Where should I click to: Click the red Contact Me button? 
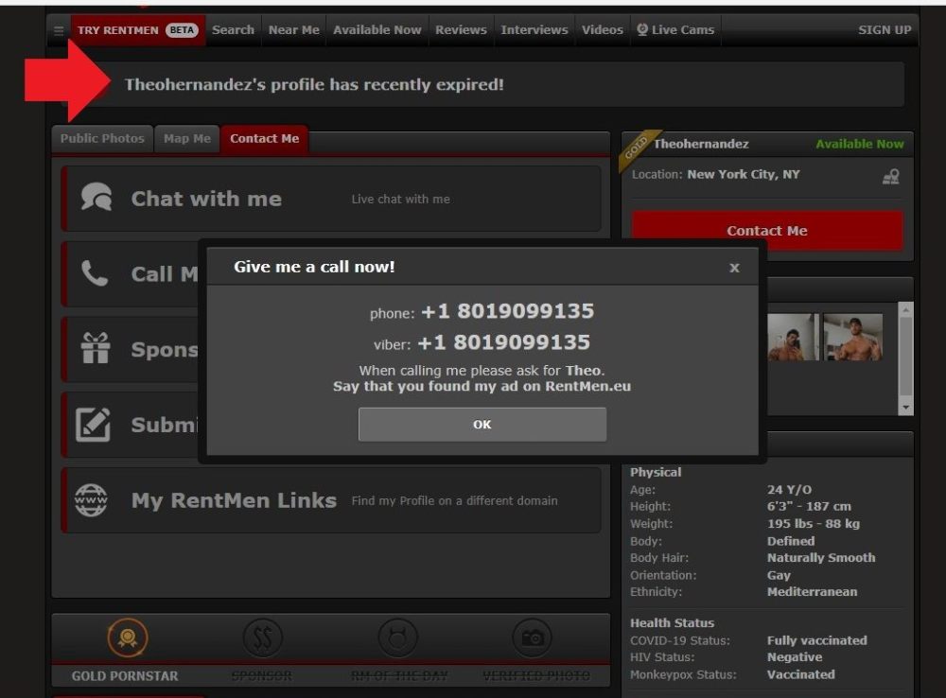click(767, 231)
